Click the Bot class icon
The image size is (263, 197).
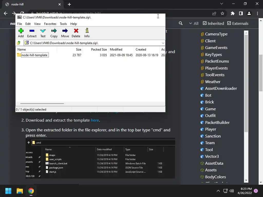click(x=202, y=95)
